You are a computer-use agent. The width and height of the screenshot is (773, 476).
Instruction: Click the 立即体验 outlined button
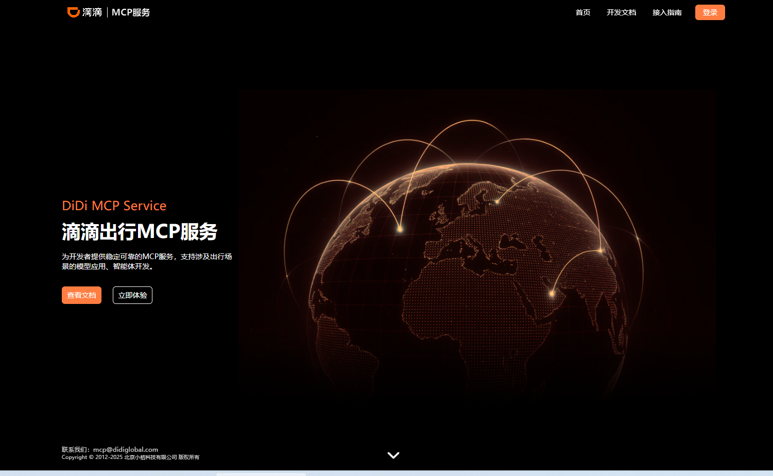[x=132, y=295]
